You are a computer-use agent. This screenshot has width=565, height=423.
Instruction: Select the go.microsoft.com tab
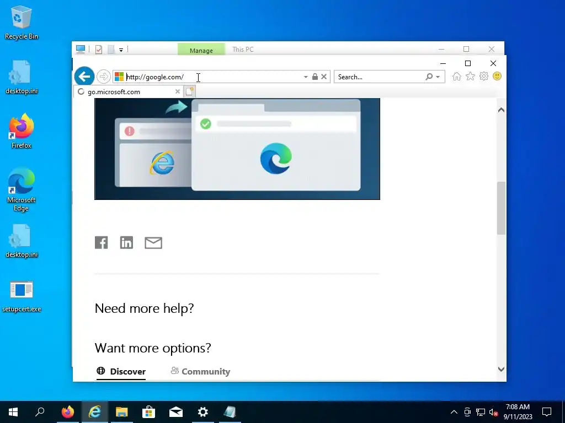129,92
